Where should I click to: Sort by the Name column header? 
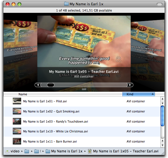[x=63, y=94]
